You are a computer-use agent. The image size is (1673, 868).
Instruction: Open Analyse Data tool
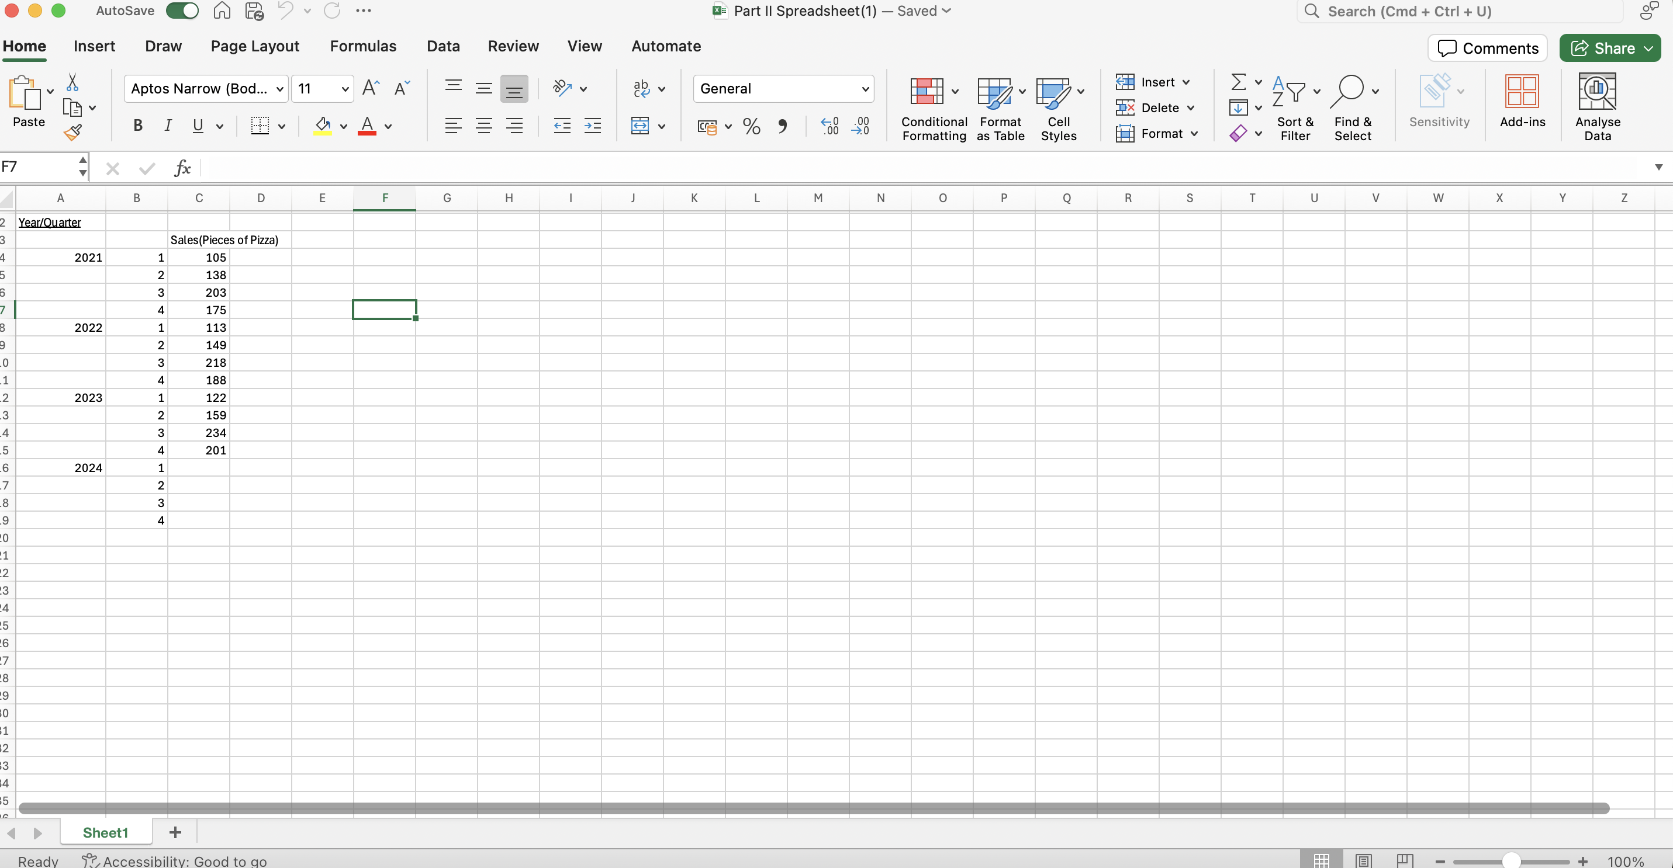[x=1596, y=107]
